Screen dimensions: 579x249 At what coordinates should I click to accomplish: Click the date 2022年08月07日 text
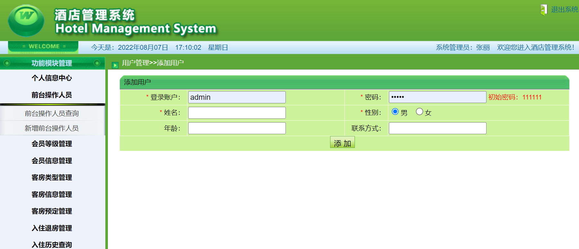coord(143,47)
